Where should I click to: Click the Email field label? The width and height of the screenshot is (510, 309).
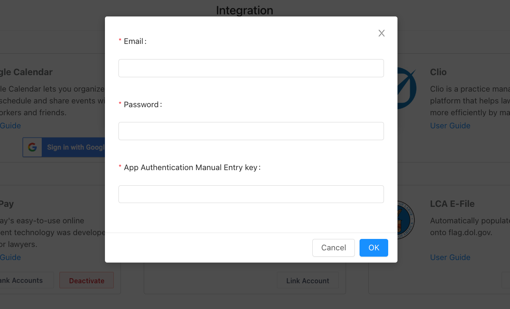[135, 41]
